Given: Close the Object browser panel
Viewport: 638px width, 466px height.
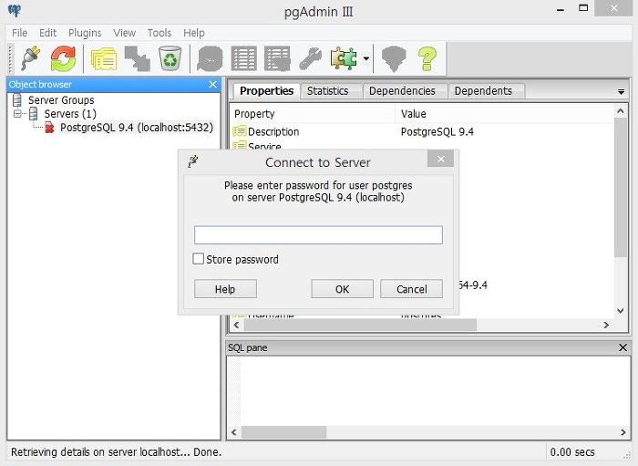Looking at the screenshot, I should [x=212, y=84].
